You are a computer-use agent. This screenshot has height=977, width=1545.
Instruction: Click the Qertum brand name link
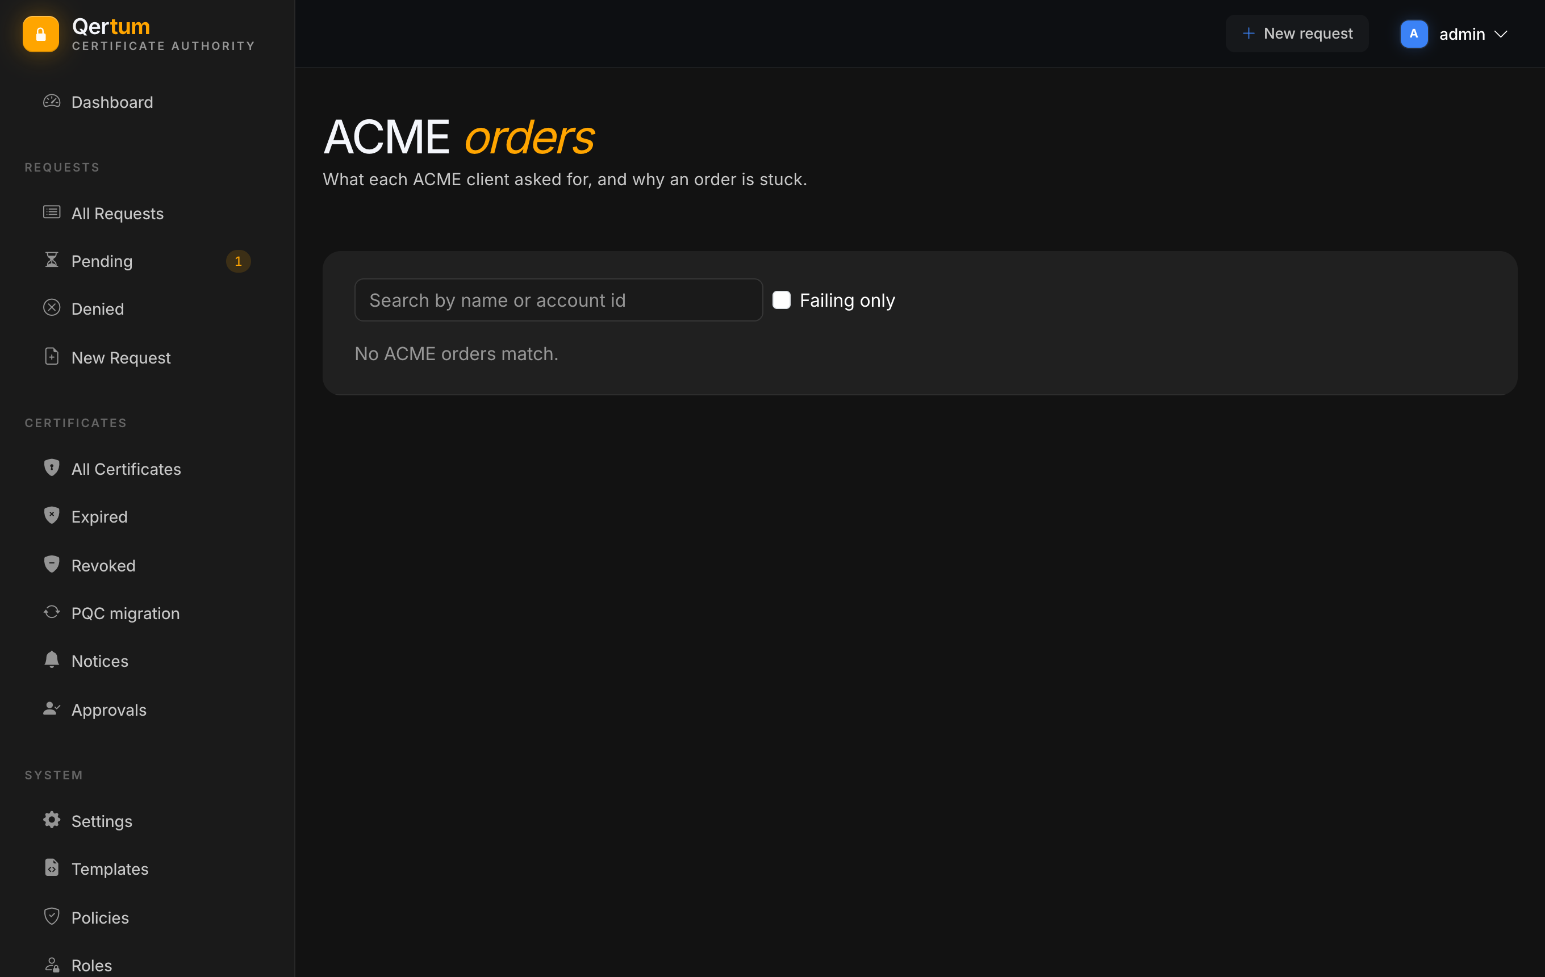111,26
